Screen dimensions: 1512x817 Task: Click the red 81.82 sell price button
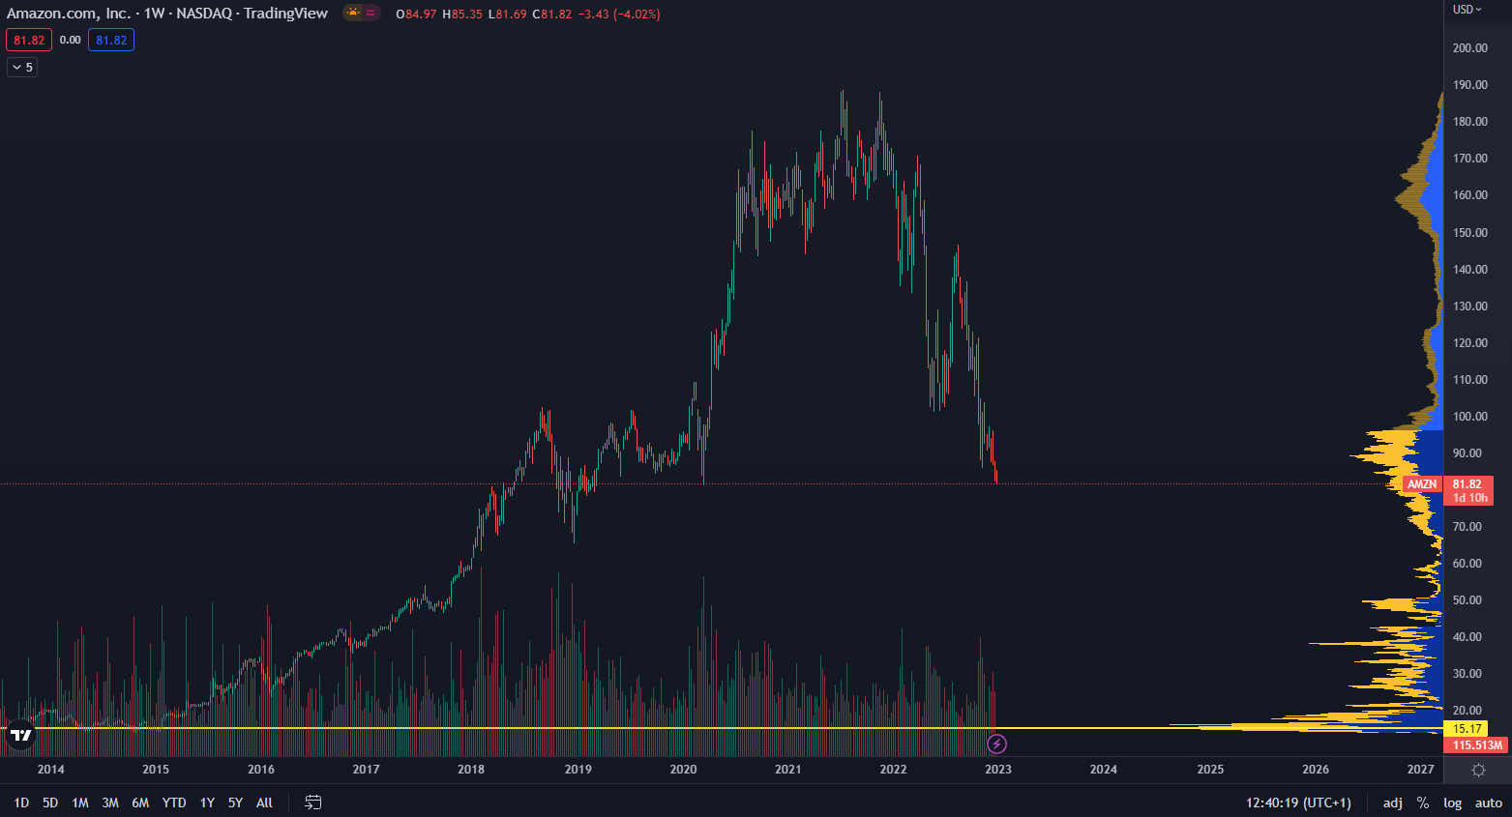point(29,41)
